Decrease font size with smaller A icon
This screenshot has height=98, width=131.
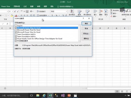point(18,12)
